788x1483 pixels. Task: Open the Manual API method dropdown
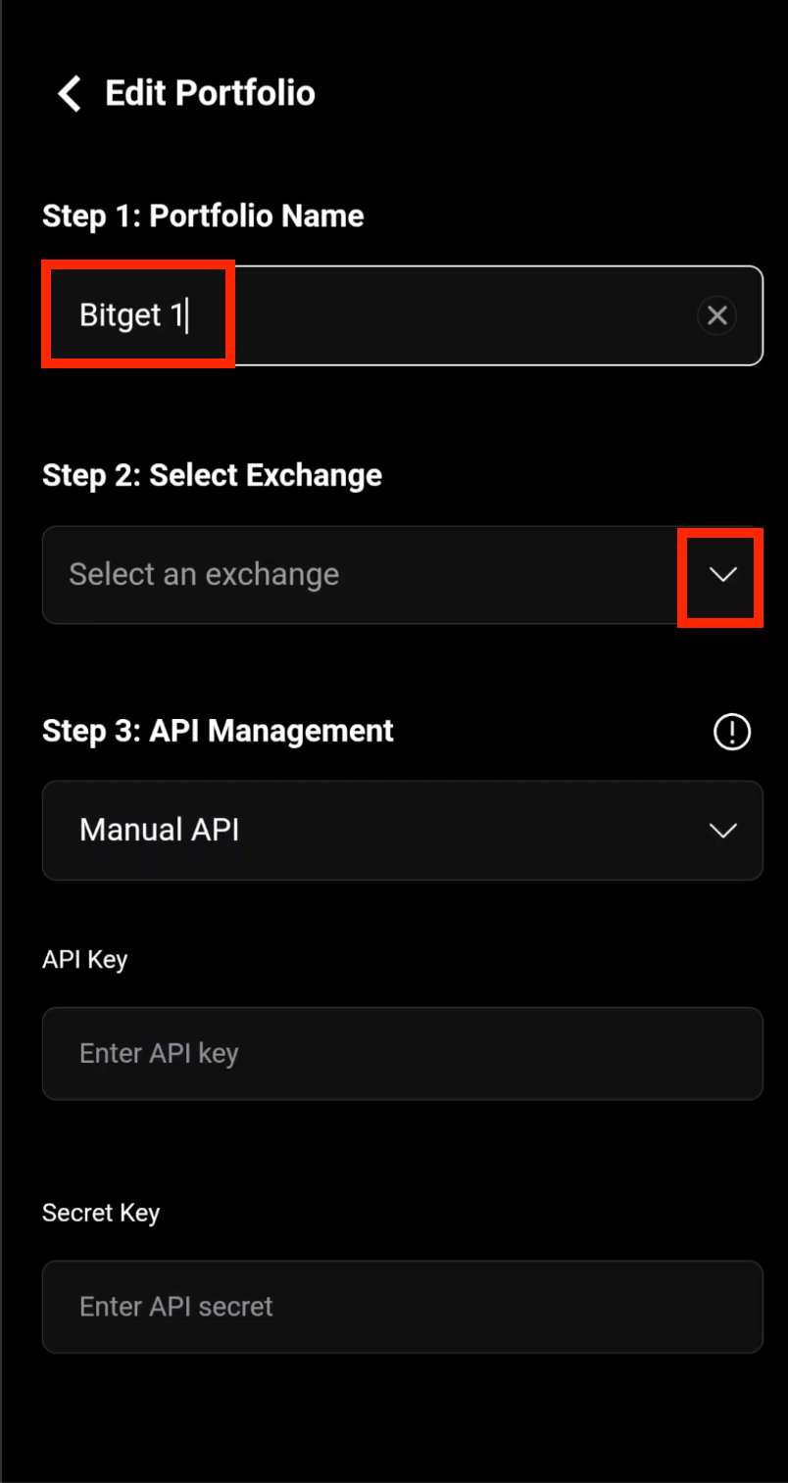[x=402, y=830]
